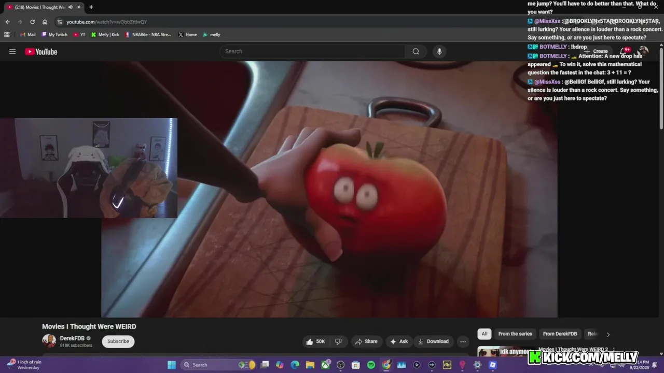Open the bookmarks apps grid icon

7,35
